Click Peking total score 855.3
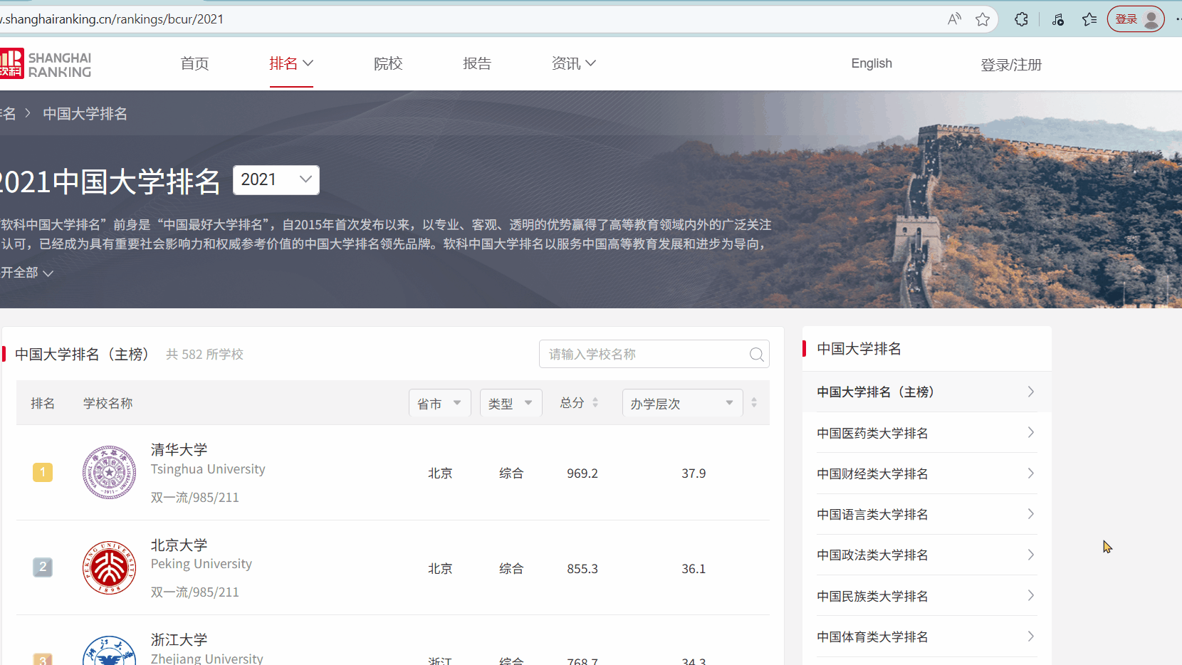This screenshot has width=1182, height=665. 582,569
